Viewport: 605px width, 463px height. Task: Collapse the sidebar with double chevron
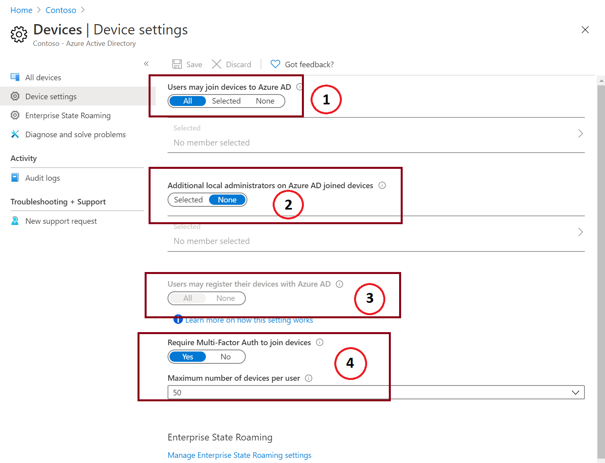pyautogui.click(x=146, y=64)
